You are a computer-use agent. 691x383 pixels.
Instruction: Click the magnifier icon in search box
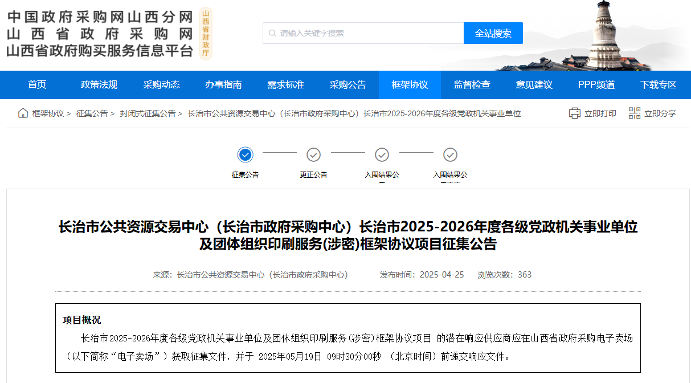pos(272,33)
